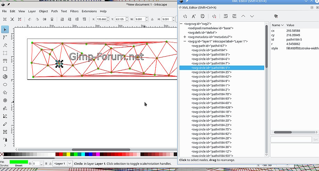Viewport: 319px width, 171px height.
Task: Open the Extensions menu
Action: [x=89, y=11]
